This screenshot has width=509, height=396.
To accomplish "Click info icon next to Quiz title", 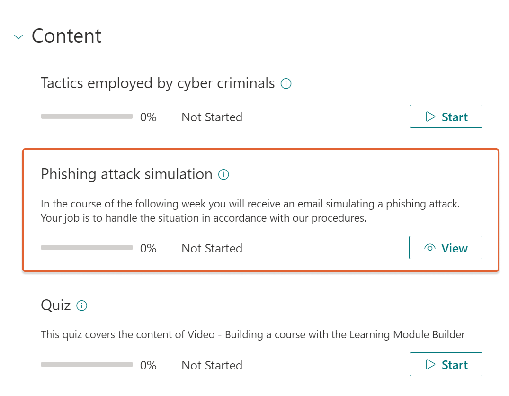I will click(x=81, y=306).
